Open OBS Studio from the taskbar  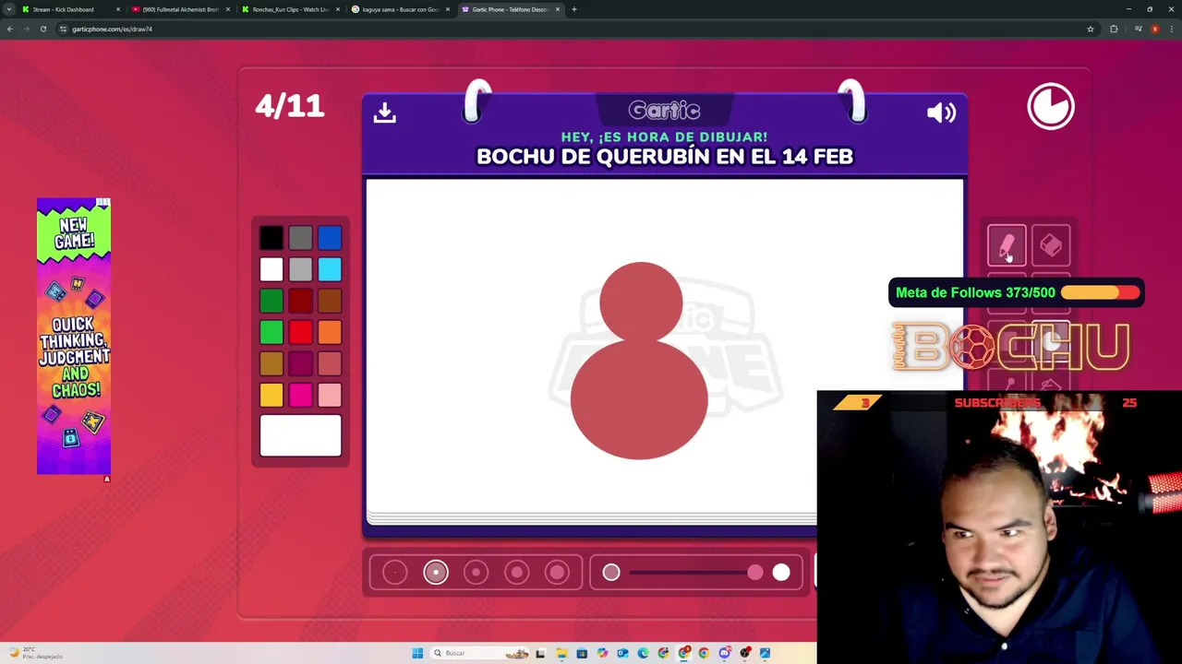click(x=745, y=653)
